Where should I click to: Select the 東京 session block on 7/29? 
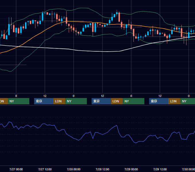click(159, 101)
